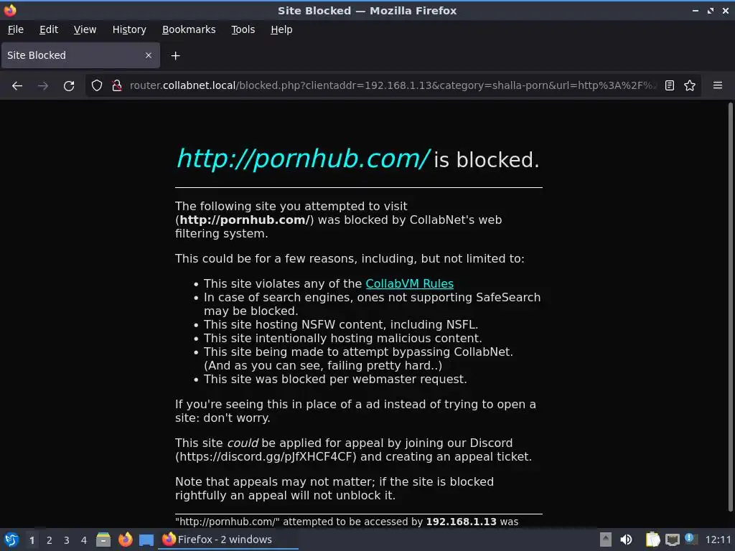The image size is (735, 551).
Task: Click 'This site intentionally hosting malicious content.'
Action: (342, 339)
